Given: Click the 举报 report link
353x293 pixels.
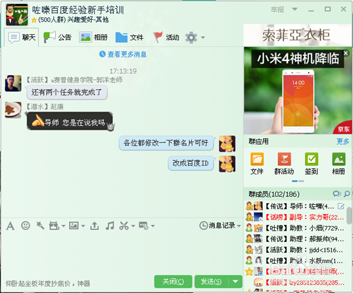Looking at the screenshot, I should click(x=277, y=10).
